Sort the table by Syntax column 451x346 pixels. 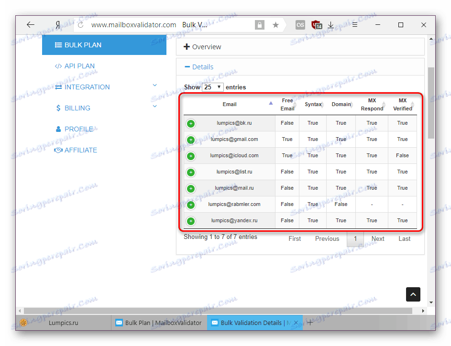pos(313,104)
